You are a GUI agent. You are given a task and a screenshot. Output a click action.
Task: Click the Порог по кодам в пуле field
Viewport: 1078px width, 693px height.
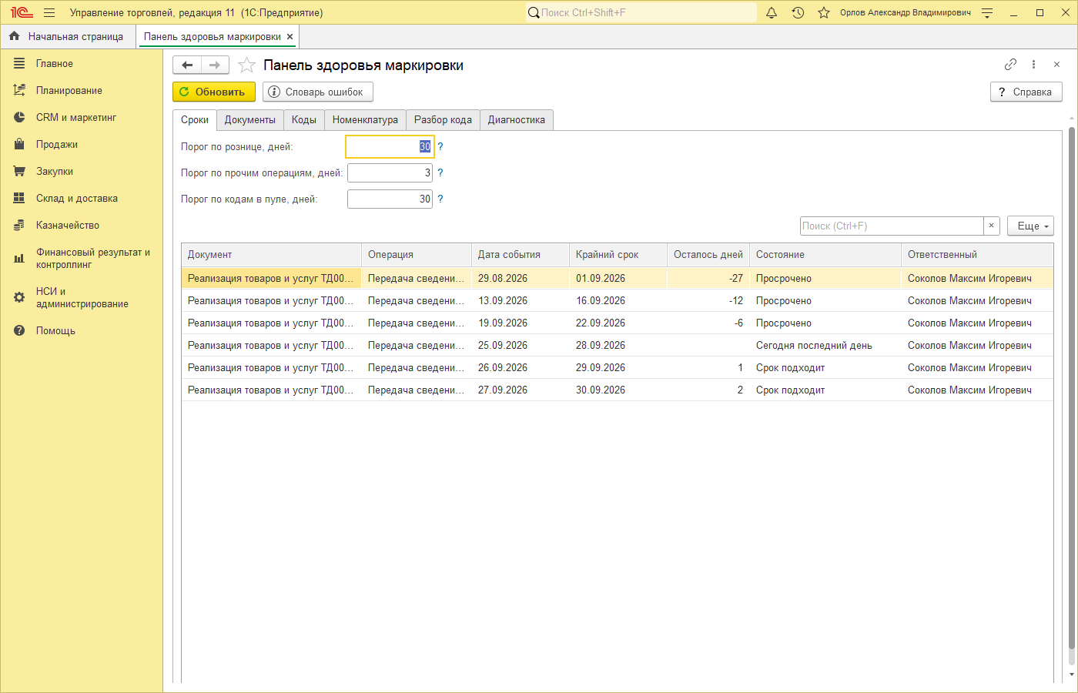point(390,199)
